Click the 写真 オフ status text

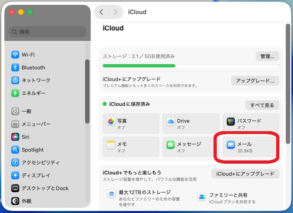tap(121, 128)
